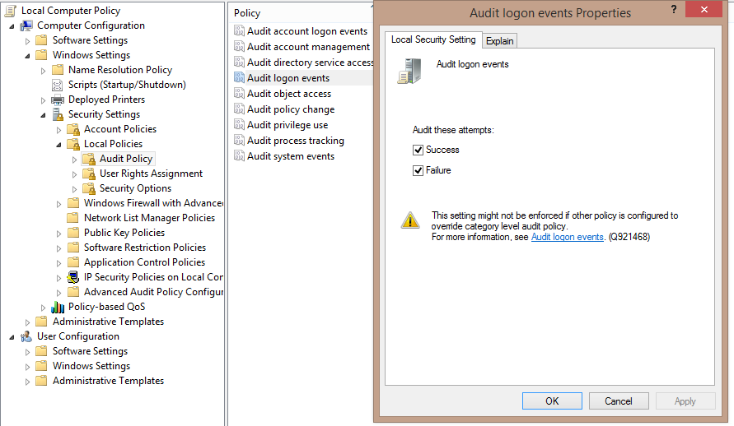Expand the User Rights Assignment node
Viewport: 734px width, 426px height.
coord(74,174)
